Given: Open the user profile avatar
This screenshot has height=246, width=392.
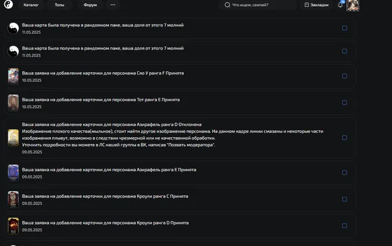Looking at the screenshot, I should [x=353, y=6].
